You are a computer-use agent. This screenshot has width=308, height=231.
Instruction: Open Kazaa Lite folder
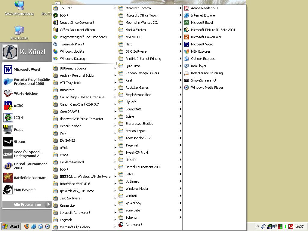[x=85, y=205]
